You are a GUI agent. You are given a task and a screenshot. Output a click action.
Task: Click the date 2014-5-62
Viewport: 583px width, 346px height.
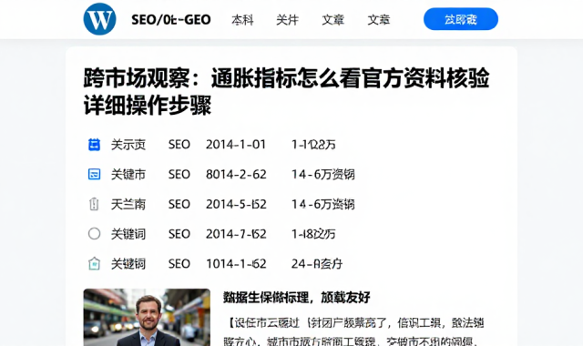tap(236, 204)
